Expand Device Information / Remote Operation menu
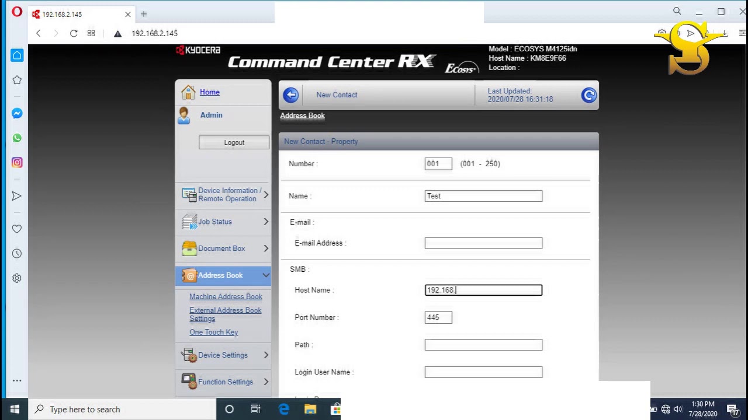The height and width of the screenshot is (420, 748). click(x=266, y=195)
